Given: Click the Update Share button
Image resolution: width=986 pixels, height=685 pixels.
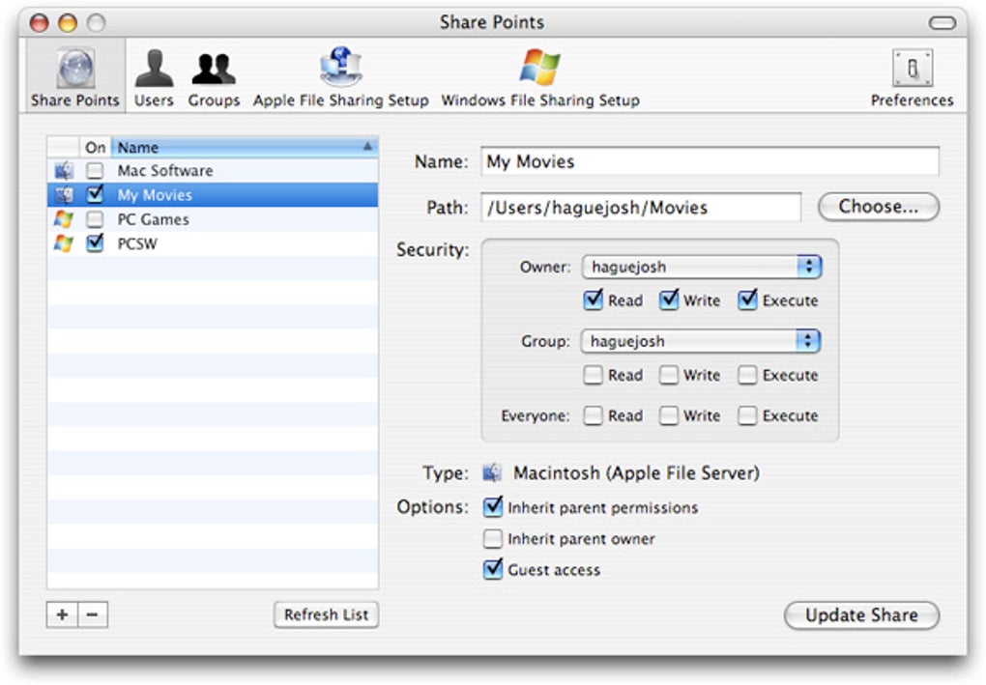Looking at the screenshot, I should [x=860, y=615].
